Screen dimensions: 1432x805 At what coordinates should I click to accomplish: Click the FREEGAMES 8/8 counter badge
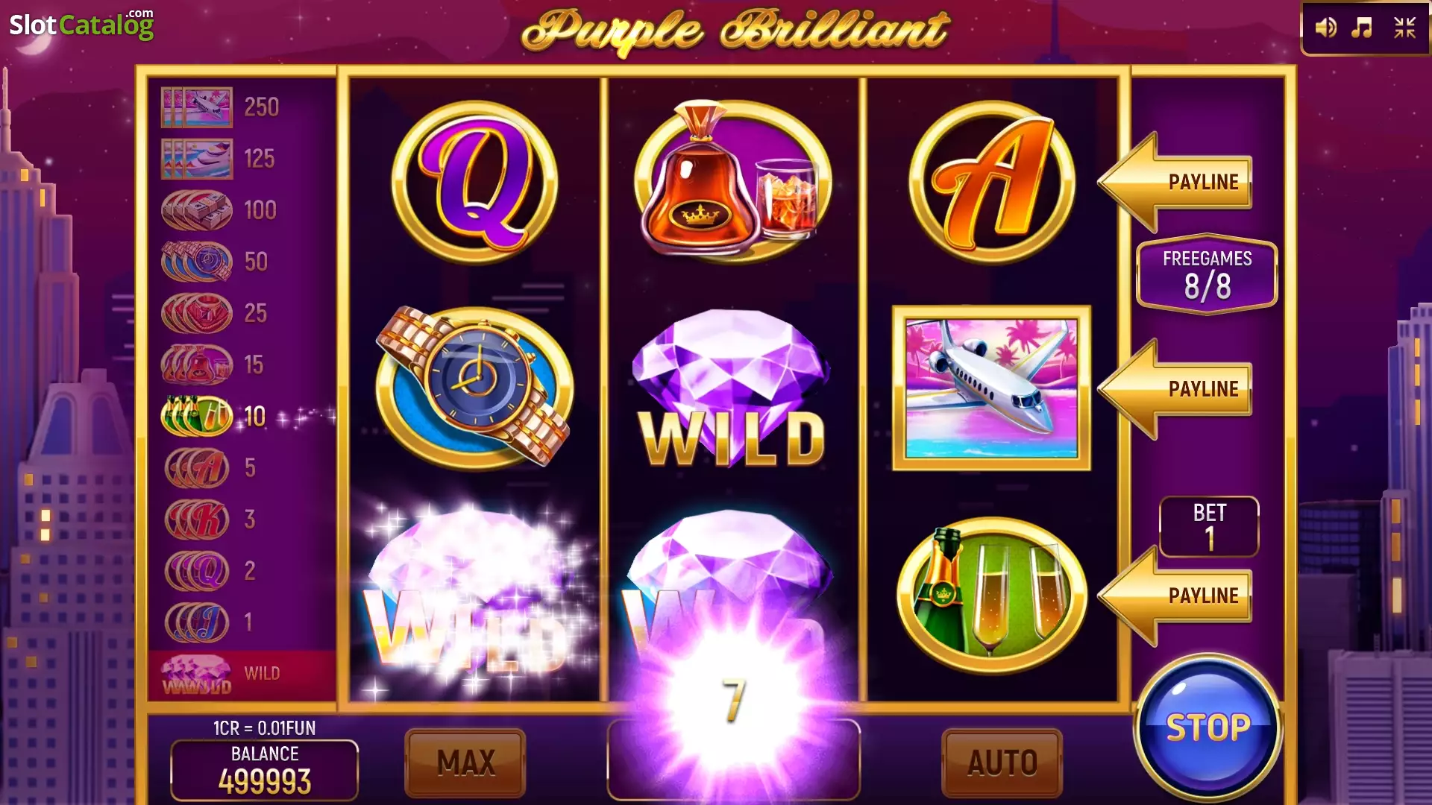(x=1207, y=274)
